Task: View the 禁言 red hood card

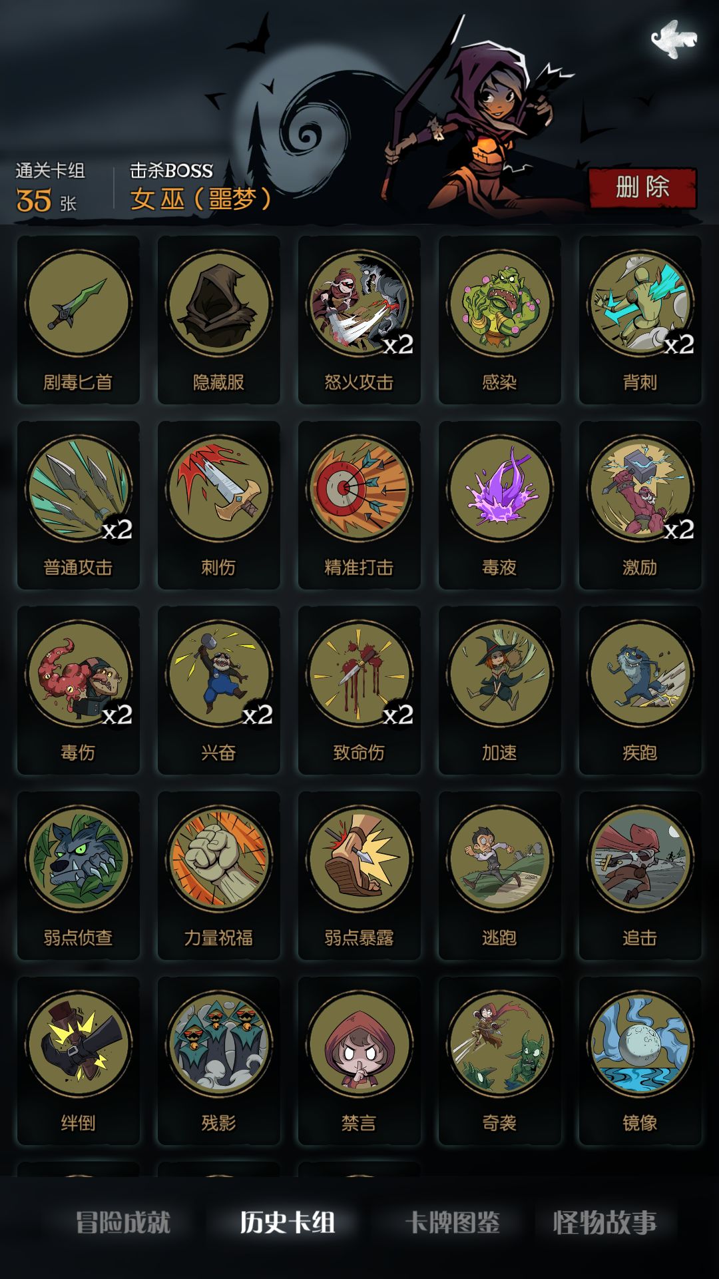Action: [x=359, y=1061]
